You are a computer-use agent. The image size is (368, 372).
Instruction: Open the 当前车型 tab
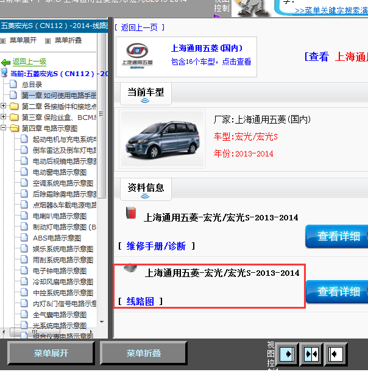[146, 94]
